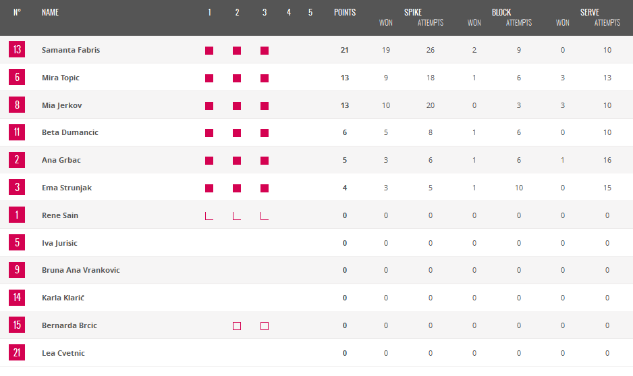The height and width of the screenshot is (376, 633).
Task: Click the SERVE column group header
Action: tap(589, 12)
